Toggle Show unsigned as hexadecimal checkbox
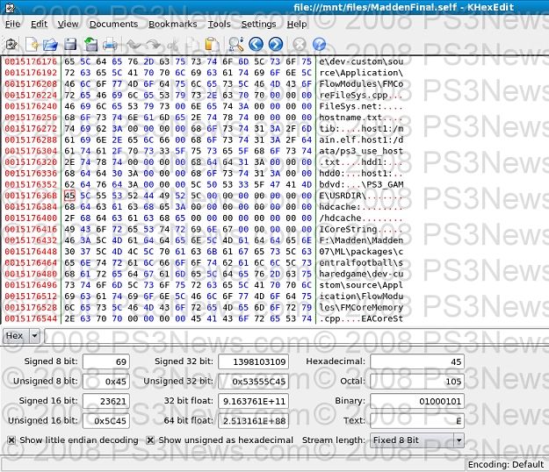Image resolution: width=549 pixels, height=472 pixels. (150, 440)
